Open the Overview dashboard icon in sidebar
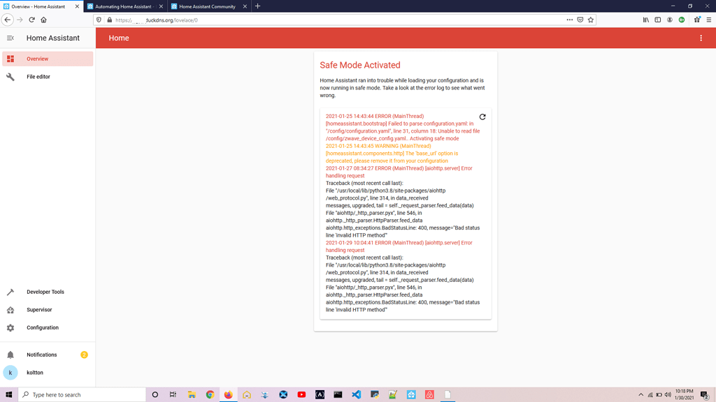The width and height of the screenshot is (716, 402). click(10, 59)
